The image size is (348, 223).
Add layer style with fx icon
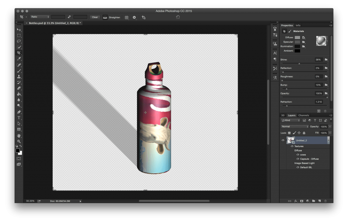pos(296,201)
